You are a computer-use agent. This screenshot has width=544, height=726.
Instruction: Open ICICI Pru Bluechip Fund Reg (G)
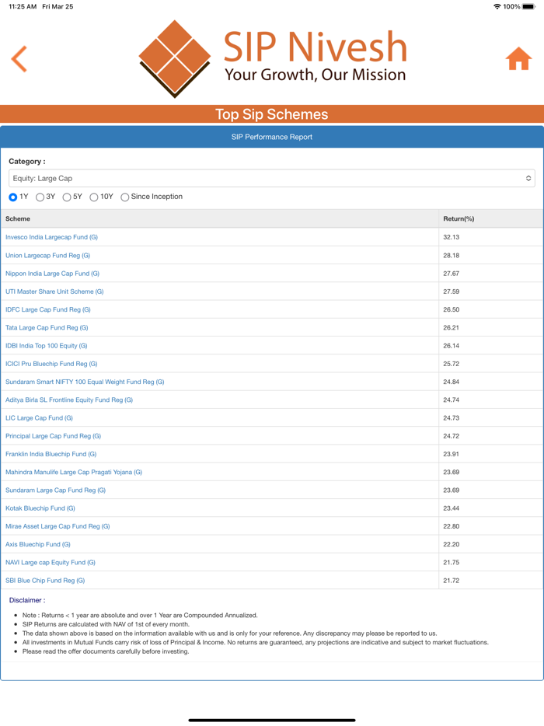pos(51,364)
